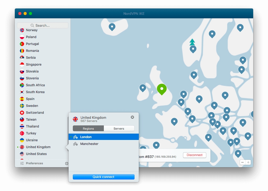Switch to the Regions tab
This screenshot has height=191, width=268.
tap(88, 129)
